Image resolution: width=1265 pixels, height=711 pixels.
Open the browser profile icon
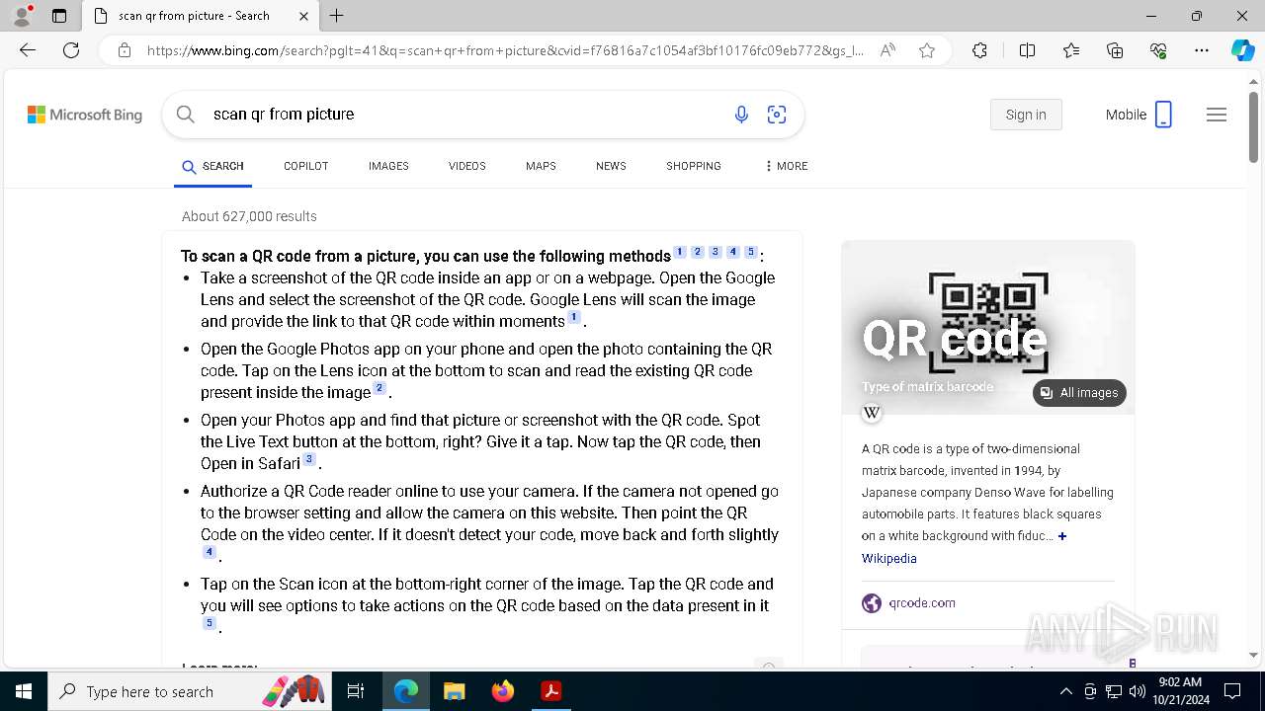click(x=22, y=16)
